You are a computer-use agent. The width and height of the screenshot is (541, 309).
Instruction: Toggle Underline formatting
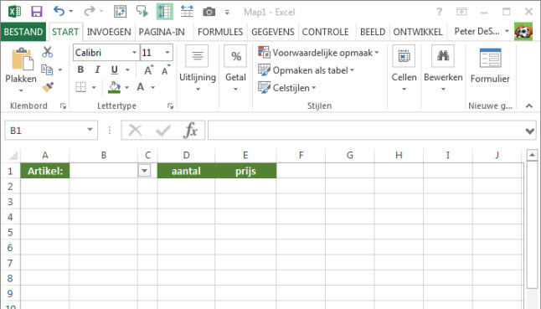tap(114, 70)
